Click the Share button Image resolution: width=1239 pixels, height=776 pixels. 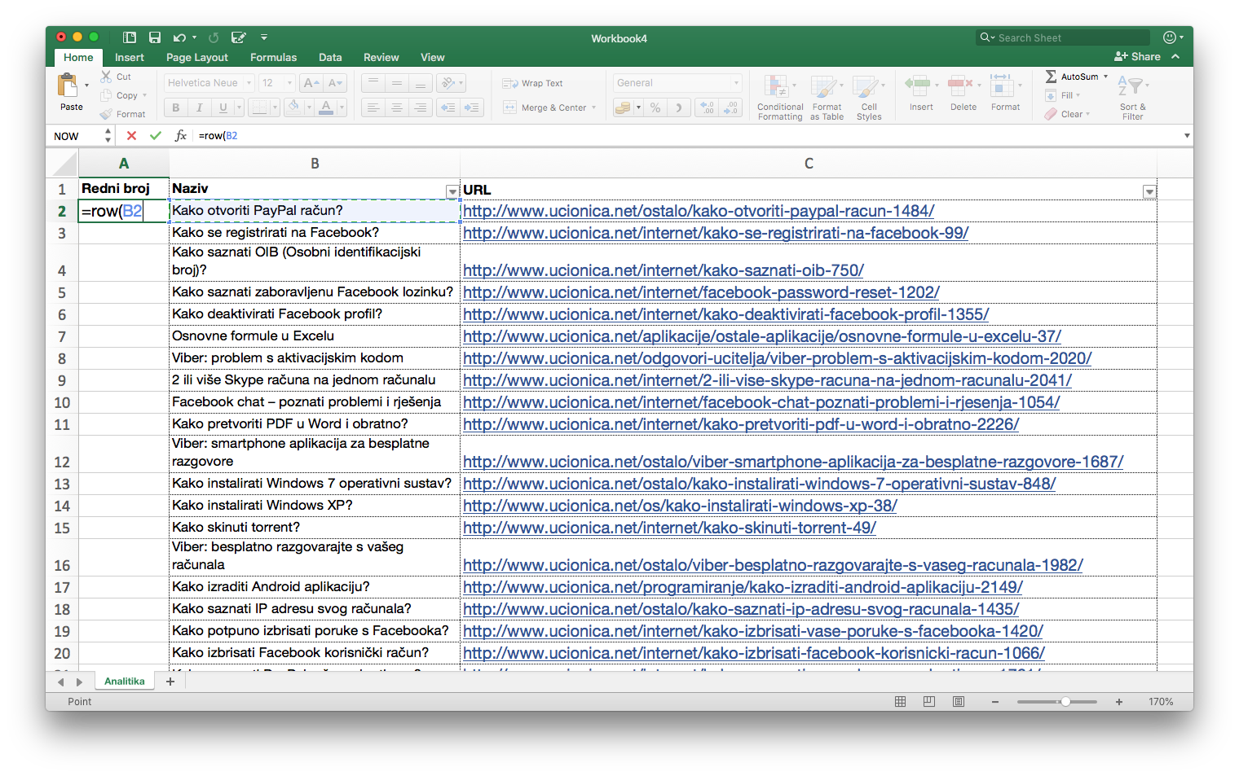tap(1138, 57)
